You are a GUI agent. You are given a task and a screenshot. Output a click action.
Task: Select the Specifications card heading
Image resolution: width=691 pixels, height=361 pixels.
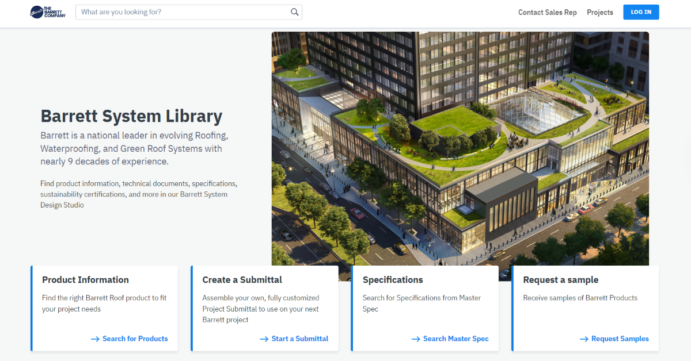(x=393, y=280)
